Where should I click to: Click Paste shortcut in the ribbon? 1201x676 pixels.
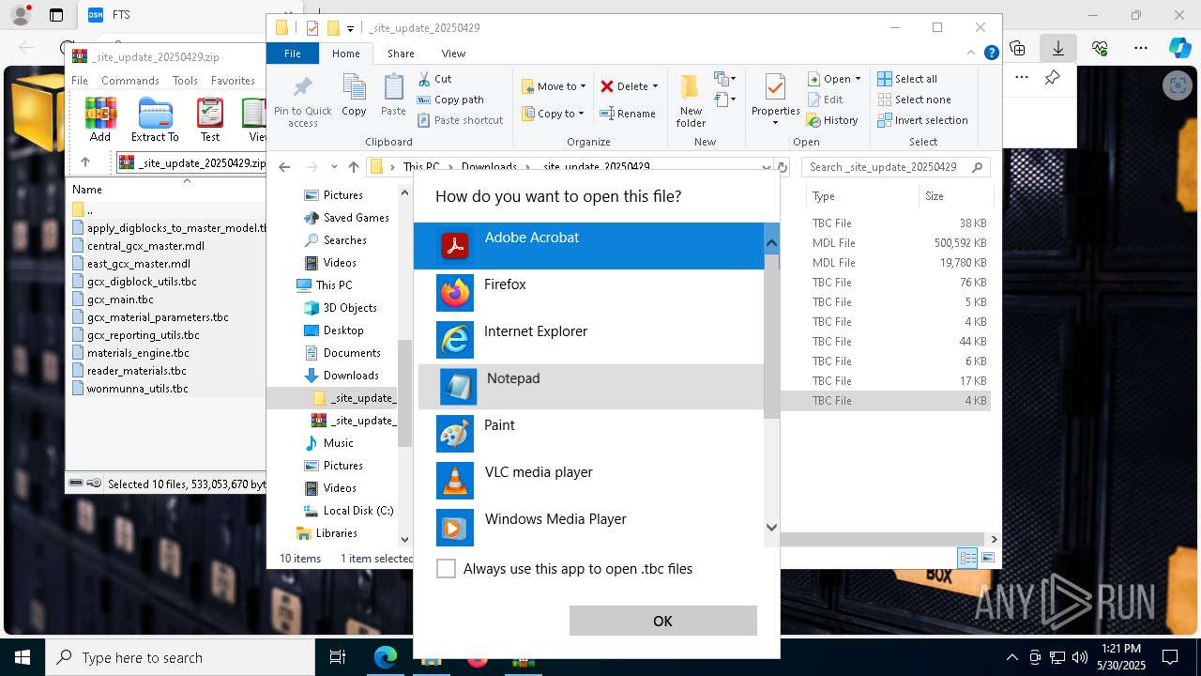(x=460, y=120)
